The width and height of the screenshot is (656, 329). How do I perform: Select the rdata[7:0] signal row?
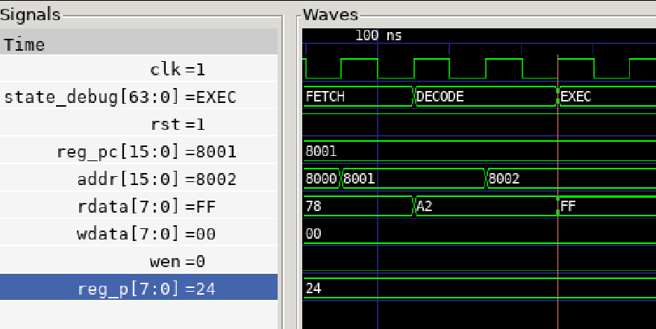tap(139, 206)
